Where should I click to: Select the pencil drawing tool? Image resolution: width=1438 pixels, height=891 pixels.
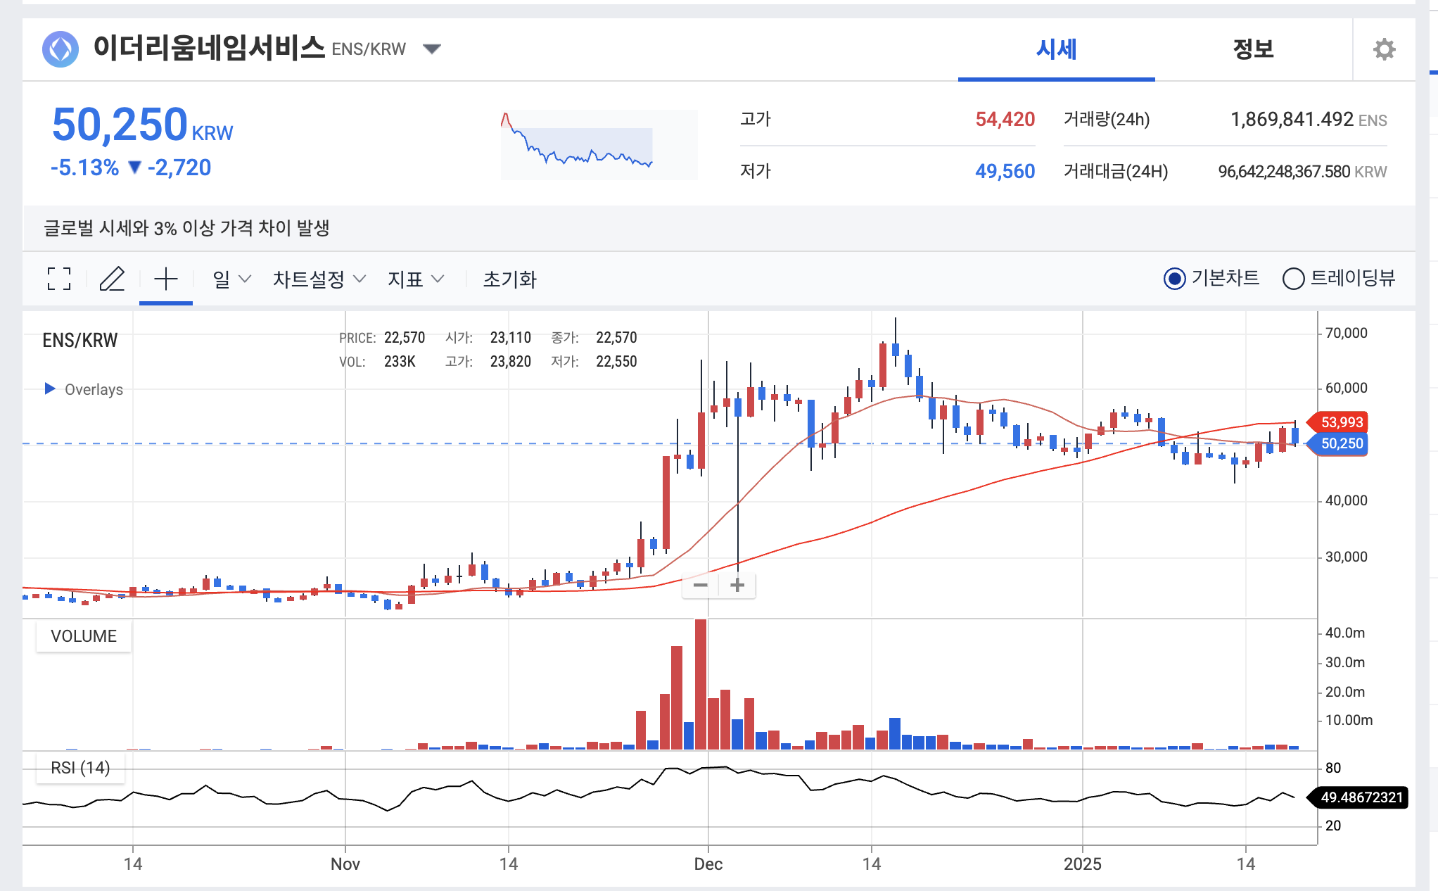pyautogui.click(x=112, y=279)
